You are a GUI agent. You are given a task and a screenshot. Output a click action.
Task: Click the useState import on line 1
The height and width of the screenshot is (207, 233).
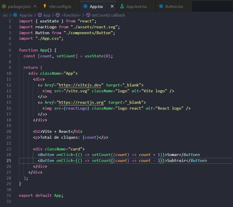49,21
